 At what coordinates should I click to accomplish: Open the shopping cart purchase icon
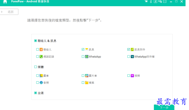click(x=146, y=1)
